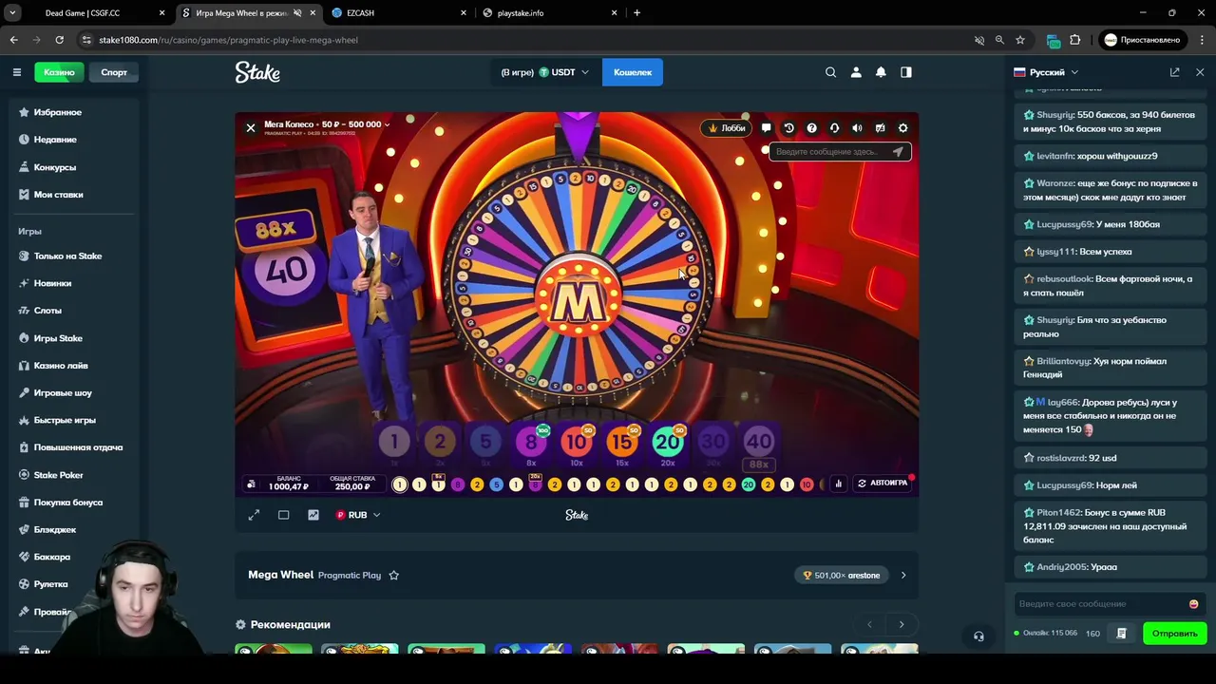This screenshot has width=1216, height=684.
Task: Add Mega Wheel to favourites with the star
Action: 393,575
